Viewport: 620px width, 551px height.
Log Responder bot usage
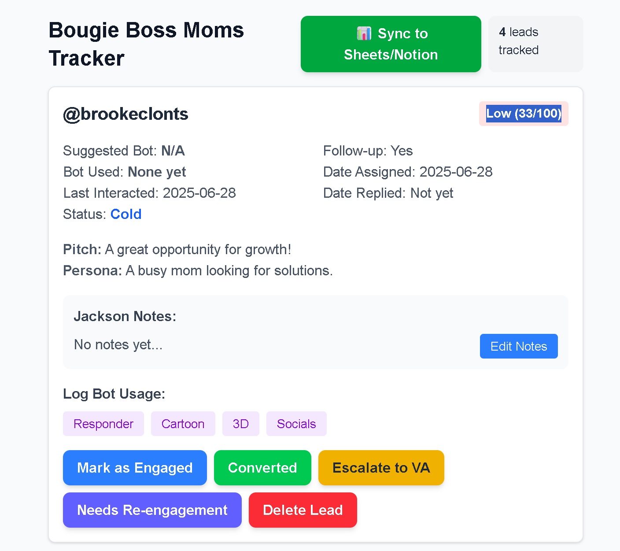[x=103, y=424]
